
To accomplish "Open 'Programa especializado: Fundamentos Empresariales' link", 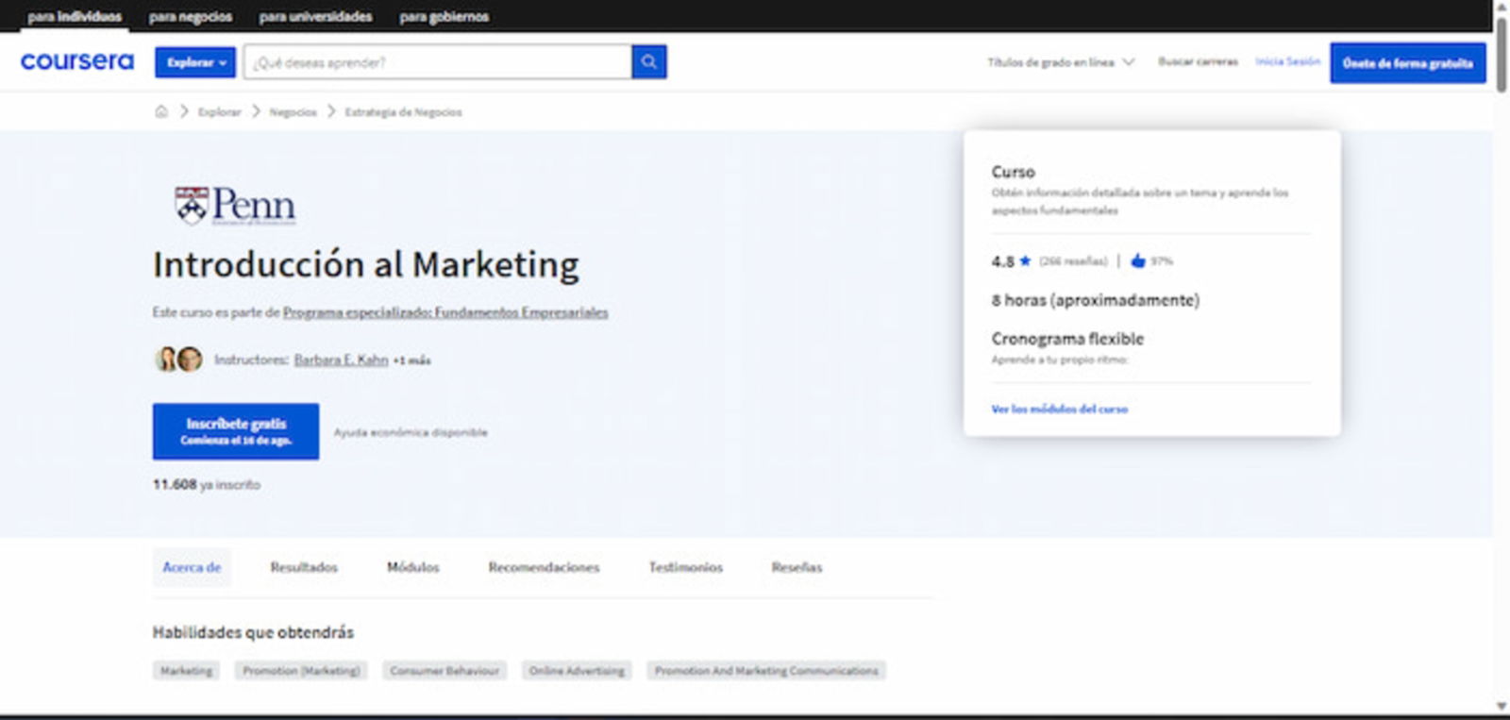I will point(445,312).
